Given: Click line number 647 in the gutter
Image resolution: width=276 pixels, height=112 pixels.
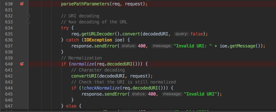Looking at the screenshot, I should (x=9, y=106).
